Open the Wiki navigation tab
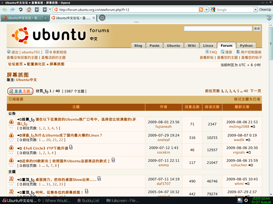Image resolution: width=273 pixels, height=204 pixels. (x=192, y=45)
